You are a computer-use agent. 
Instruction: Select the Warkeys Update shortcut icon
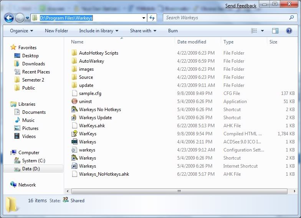click(74, 118)
